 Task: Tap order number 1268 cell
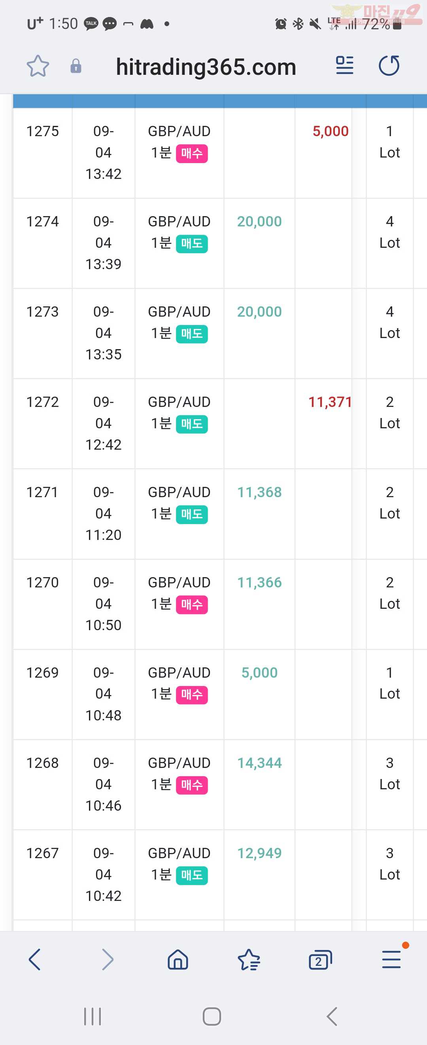(43, 763)
